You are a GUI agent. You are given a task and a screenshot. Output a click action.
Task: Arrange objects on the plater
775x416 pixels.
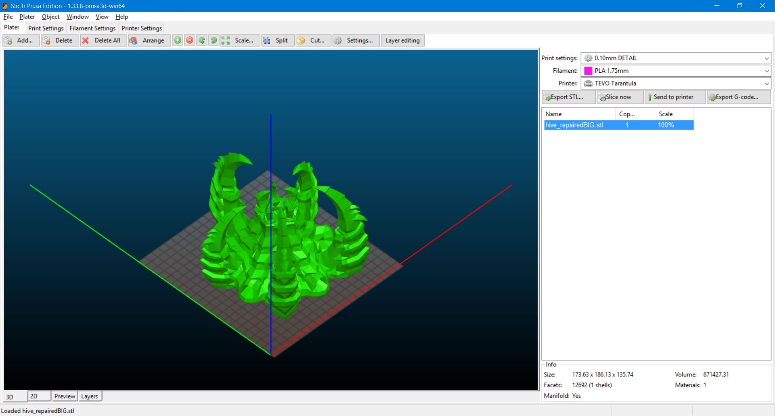coord(149,40)
